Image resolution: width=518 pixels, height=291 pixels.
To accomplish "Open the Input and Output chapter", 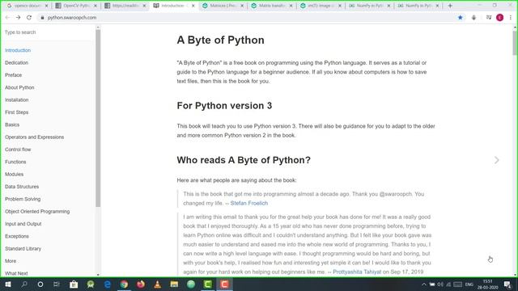I will pyautogui.click(x=23, y=224).
